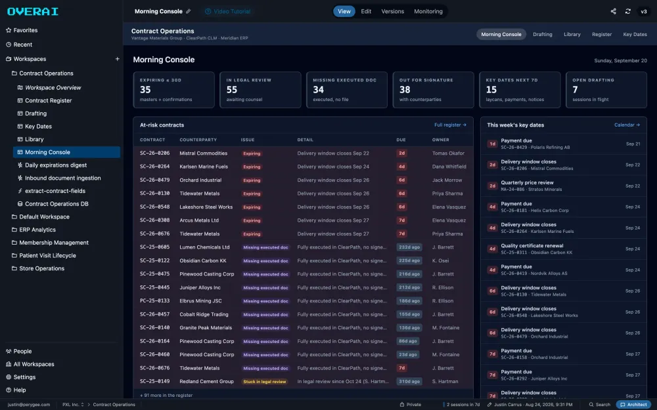Expand the ERP Analytics folder

pyautogui.click(x=34, y=230)
